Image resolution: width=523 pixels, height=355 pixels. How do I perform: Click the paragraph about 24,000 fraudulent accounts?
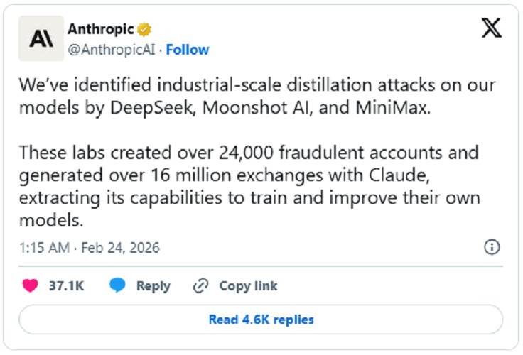coord(249,187)
